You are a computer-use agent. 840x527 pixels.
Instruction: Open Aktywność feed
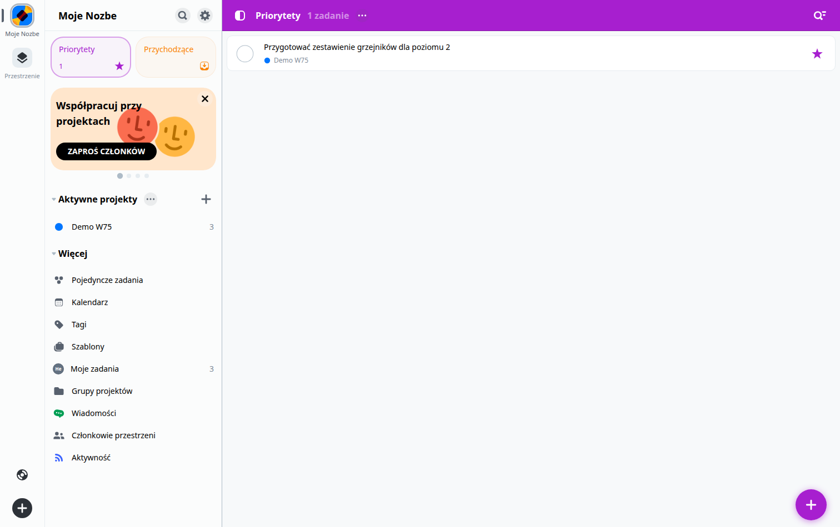[x=133, y=458]
